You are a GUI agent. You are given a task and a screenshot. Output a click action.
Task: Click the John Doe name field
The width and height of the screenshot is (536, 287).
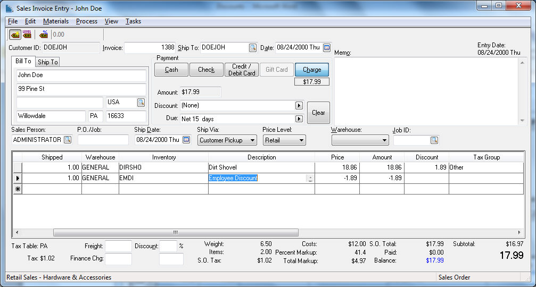click(x=81, y=75)
